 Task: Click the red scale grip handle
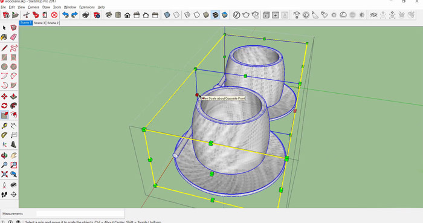(197, 95)
